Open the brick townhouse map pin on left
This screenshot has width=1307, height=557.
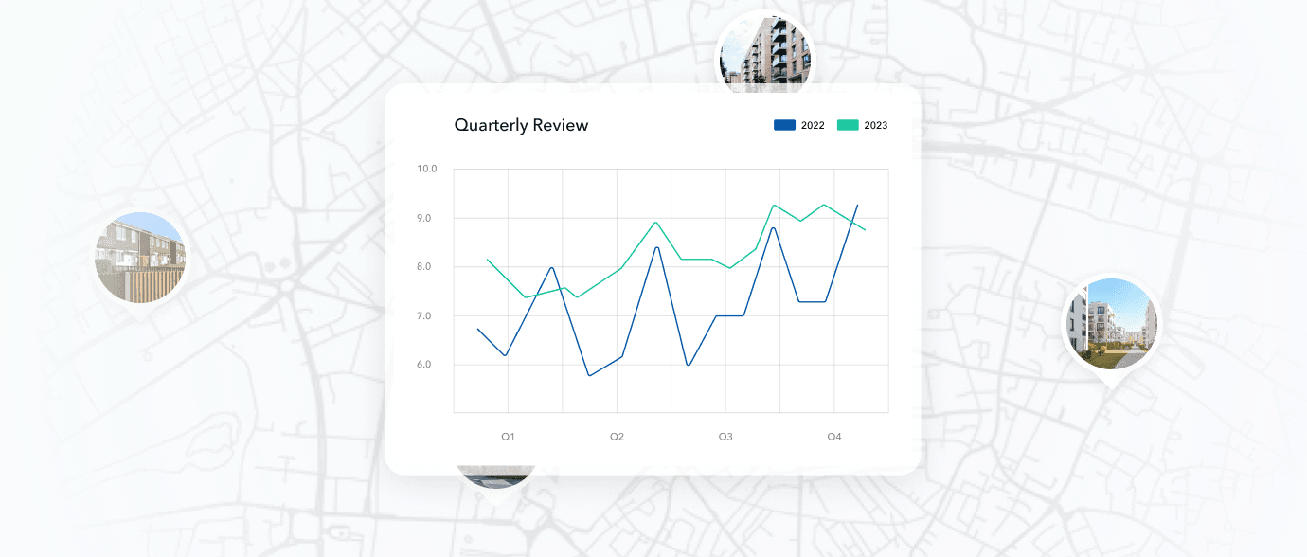pos(140,258)
